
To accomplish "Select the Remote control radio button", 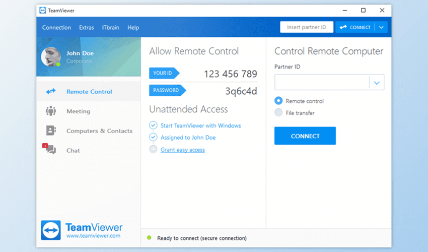I will [x=278, y=101].
